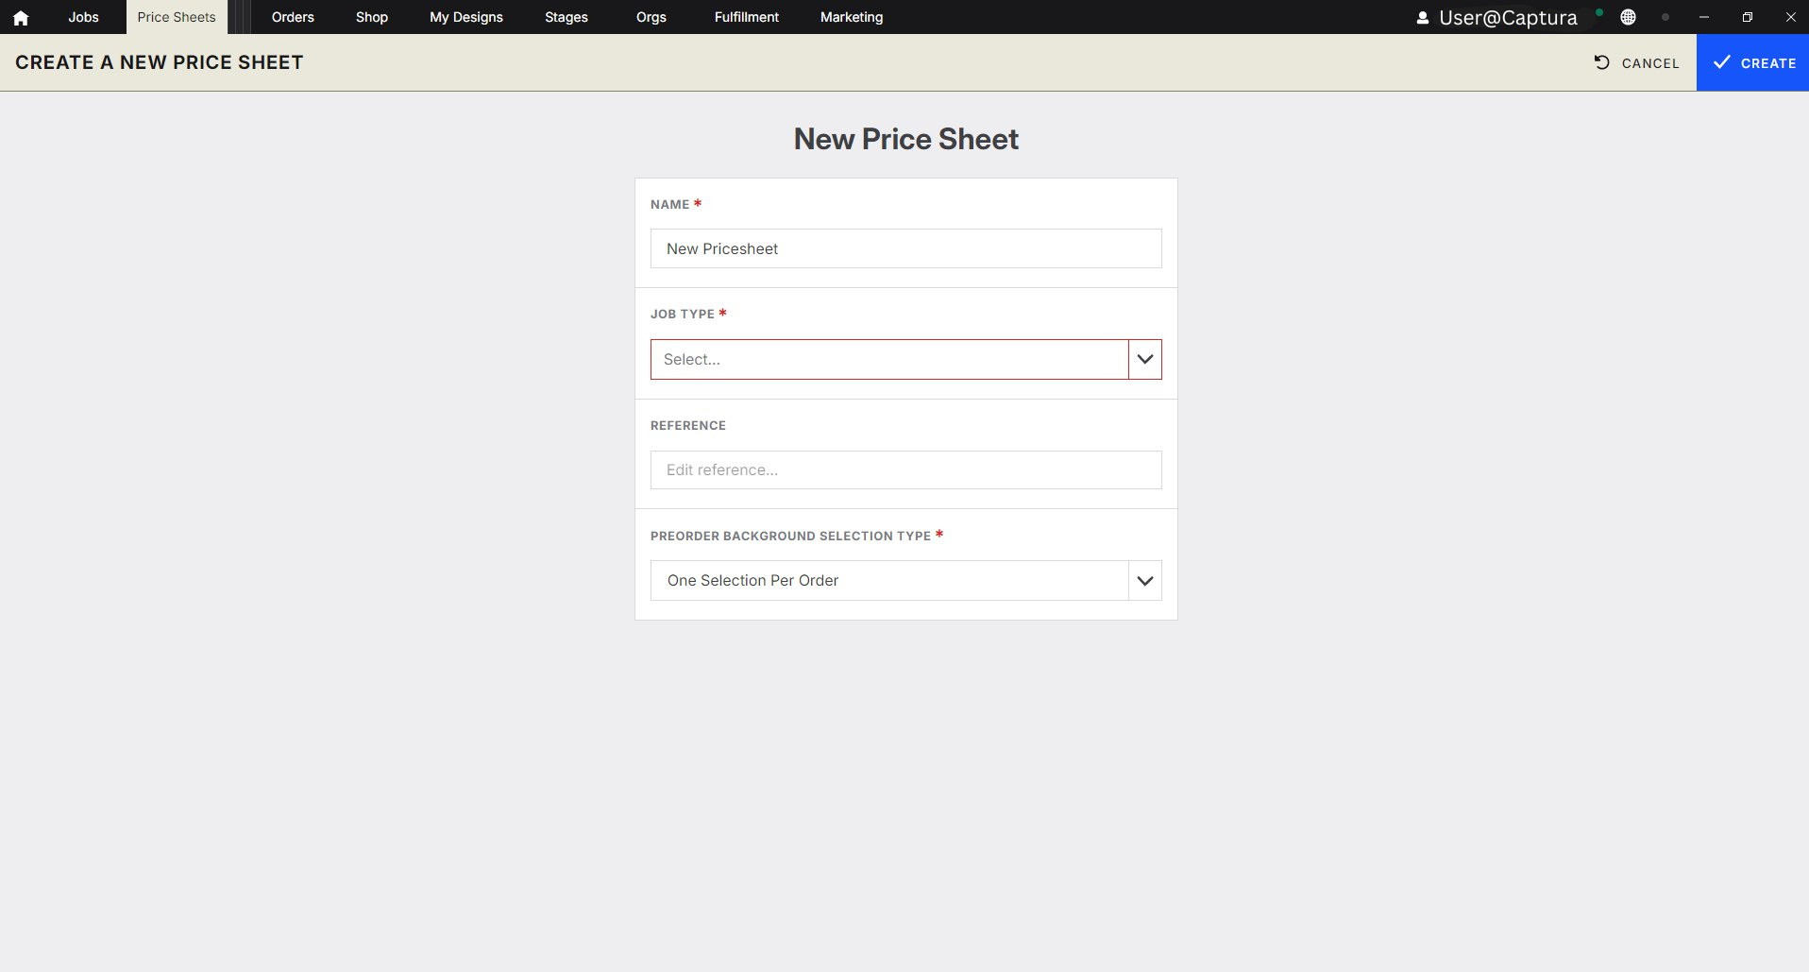Click the Edit reference input field
1809x972 pixels.
coord(906,469)
